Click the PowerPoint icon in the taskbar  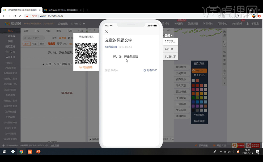pyautogui.click(x=38, y=152)
